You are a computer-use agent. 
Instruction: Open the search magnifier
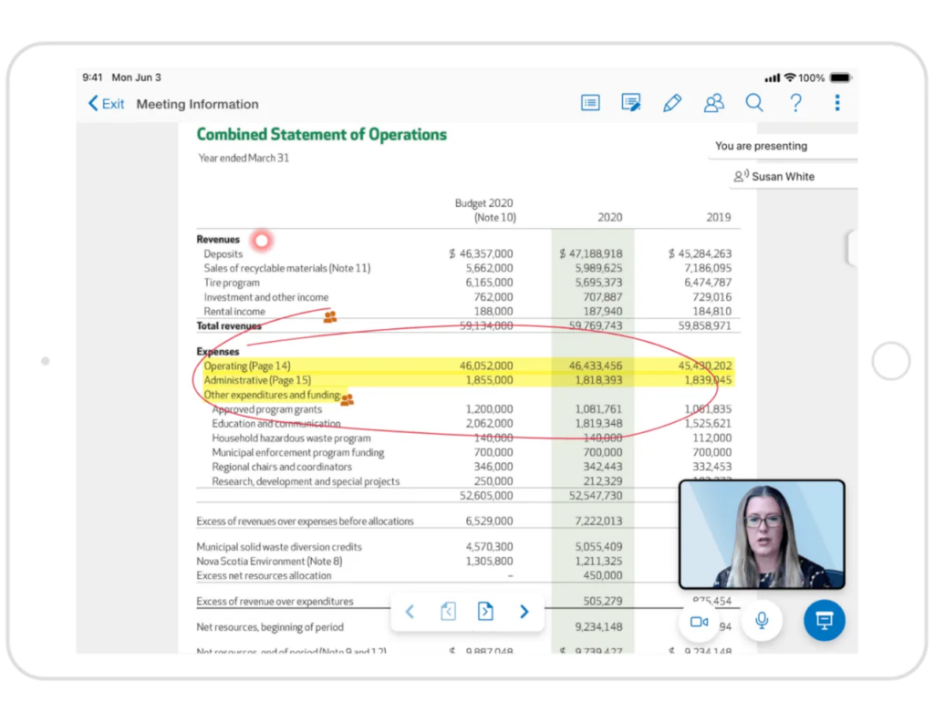[754, 103]
